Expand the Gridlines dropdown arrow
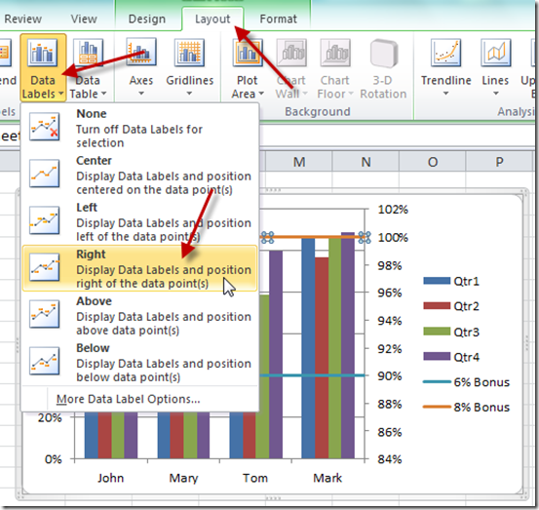This screenshot has width=539, height=510. pyautogui.click(x=189, y=94)
